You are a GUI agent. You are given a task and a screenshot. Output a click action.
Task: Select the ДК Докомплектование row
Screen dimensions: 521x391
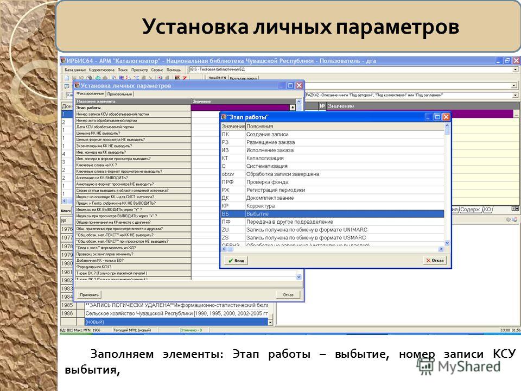pyautogui.click(x=332, y=198)
